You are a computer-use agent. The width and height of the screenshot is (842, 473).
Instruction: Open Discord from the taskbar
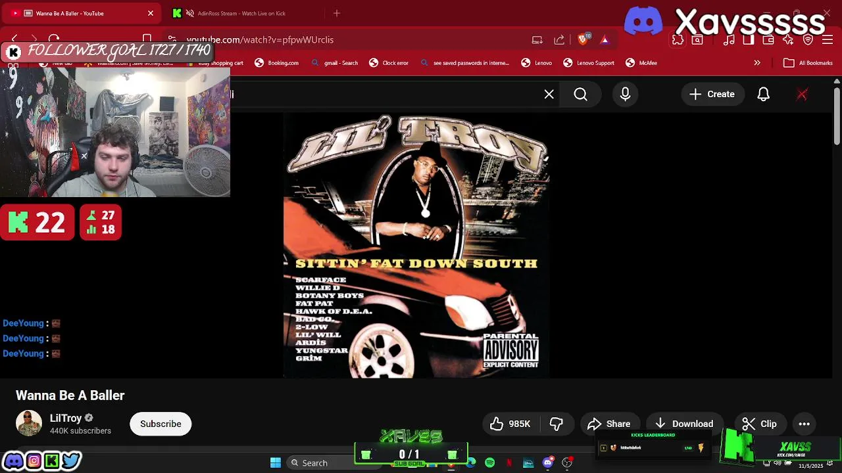(x=548, y=463)
